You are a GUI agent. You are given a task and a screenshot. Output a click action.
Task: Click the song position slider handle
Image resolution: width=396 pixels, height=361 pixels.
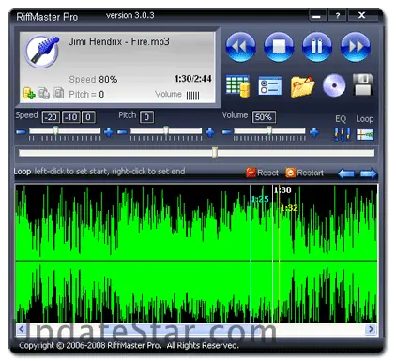tap(215, 153)
